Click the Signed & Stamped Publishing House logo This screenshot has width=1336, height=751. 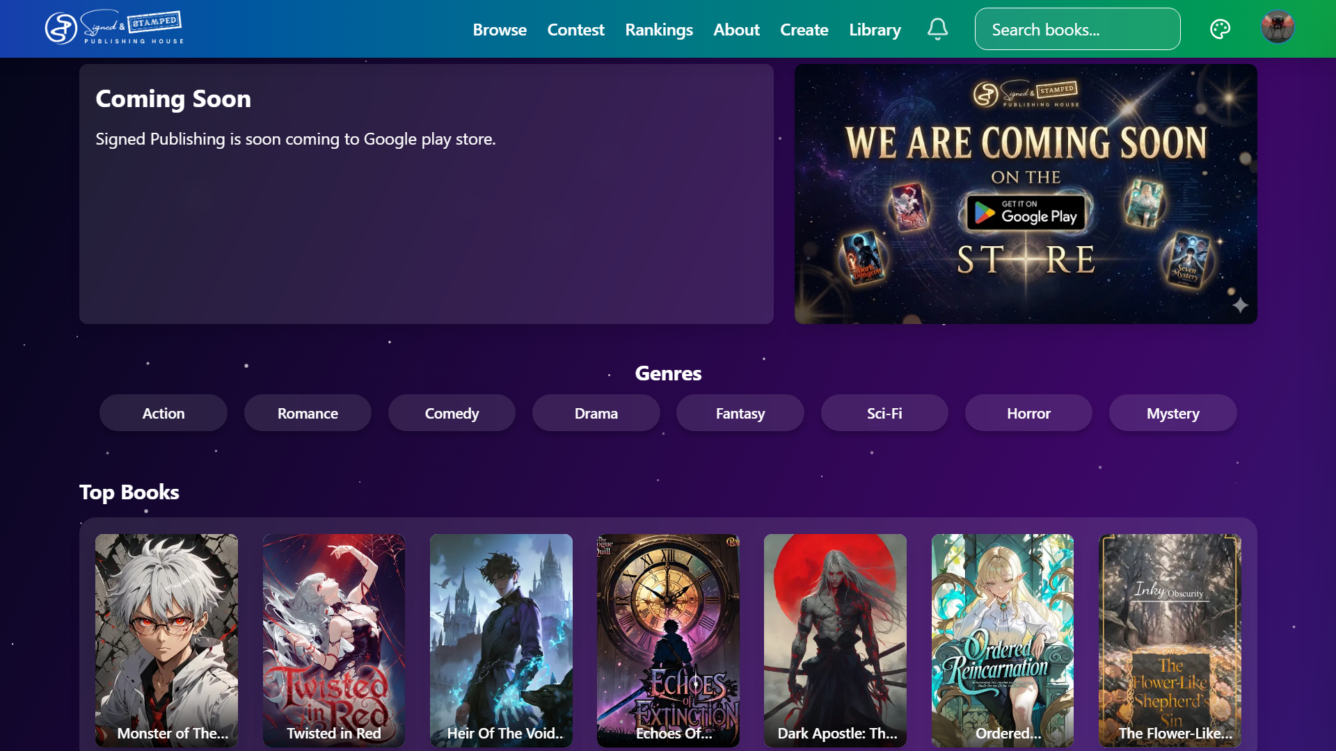[115, 29]
